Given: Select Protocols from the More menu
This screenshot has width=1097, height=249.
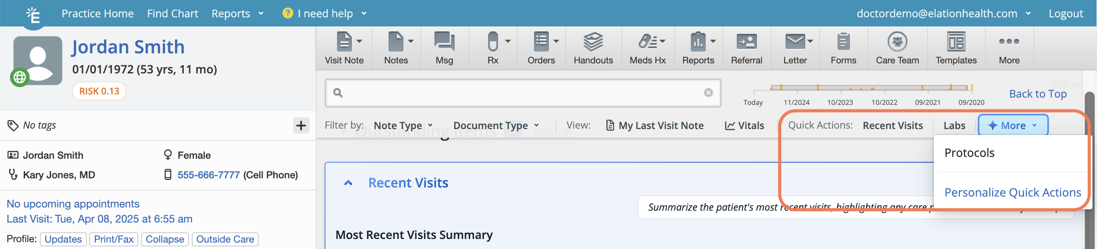Looking at the screenshot, I should pos(969,153).
